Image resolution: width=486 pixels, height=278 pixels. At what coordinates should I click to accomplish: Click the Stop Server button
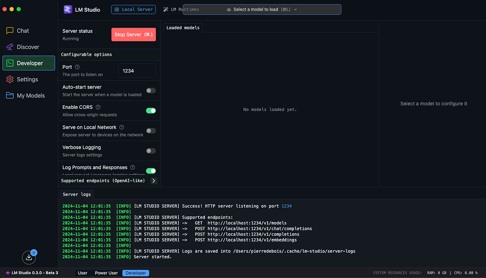[x=133, y=34]
